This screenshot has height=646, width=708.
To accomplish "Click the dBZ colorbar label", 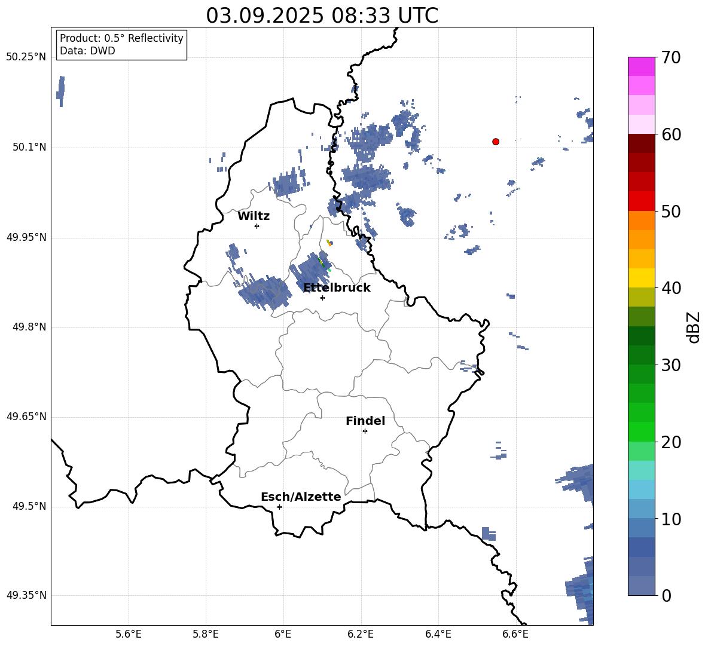I will pos(693,327).
